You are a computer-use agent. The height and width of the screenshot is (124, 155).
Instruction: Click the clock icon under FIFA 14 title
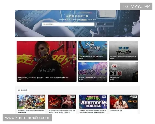point(110,80)
